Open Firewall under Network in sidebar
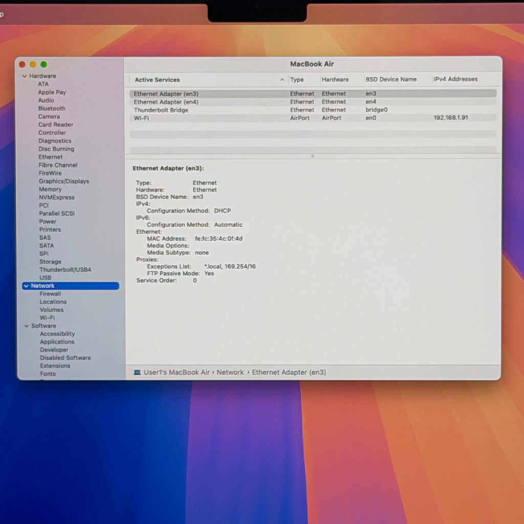 tap(50, 294)
